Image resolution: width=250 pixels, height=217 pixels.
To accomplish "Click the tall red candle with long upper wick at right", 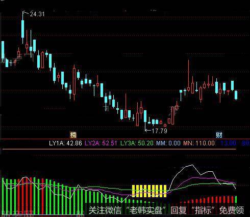I will tap(188, 76).
